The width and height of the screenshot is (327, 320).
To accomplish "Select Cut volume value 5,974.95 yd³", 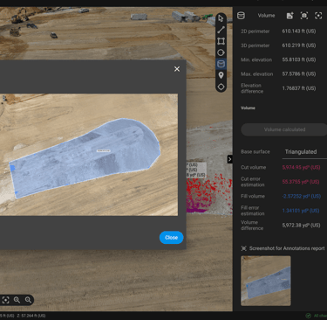I will coord(301,167).
